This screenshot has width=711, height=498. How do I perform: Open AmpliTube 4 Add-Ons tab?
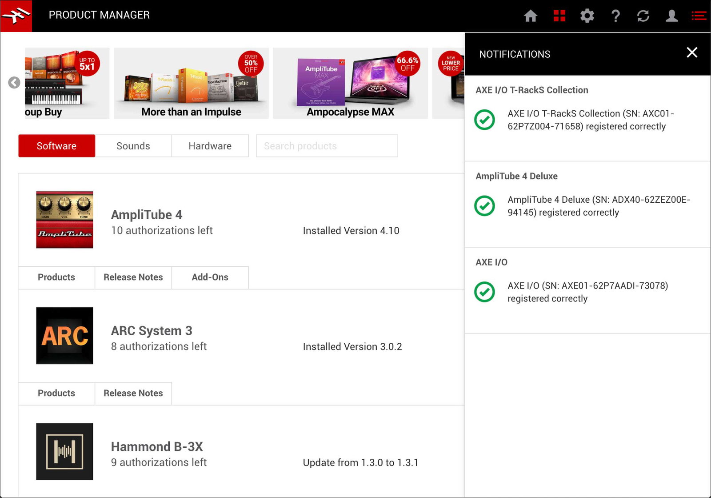coord(210,277)
